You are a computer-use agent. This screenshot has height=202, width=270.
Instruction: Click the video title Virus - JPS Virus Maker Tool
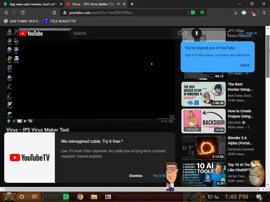[x=38, y=130]
